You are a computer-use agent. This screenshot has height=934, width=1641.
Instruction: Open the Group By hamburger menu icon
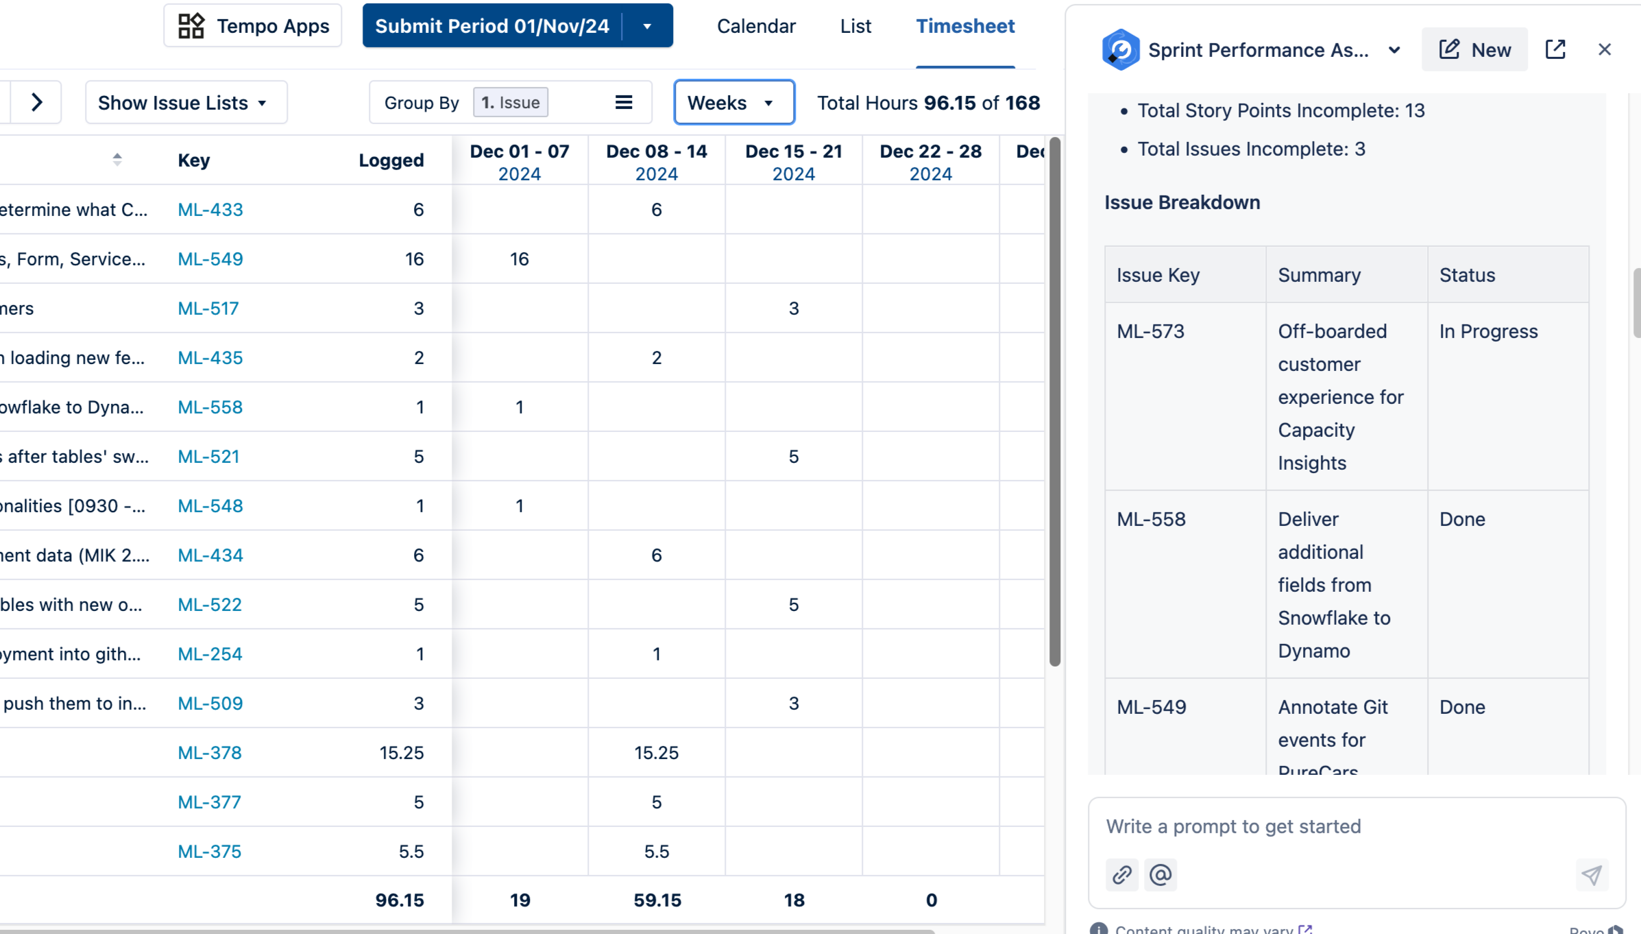[x=623, y=102]
